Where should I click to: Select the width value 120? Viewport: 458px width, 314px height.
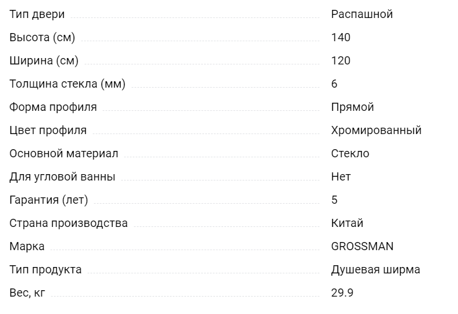340,61
